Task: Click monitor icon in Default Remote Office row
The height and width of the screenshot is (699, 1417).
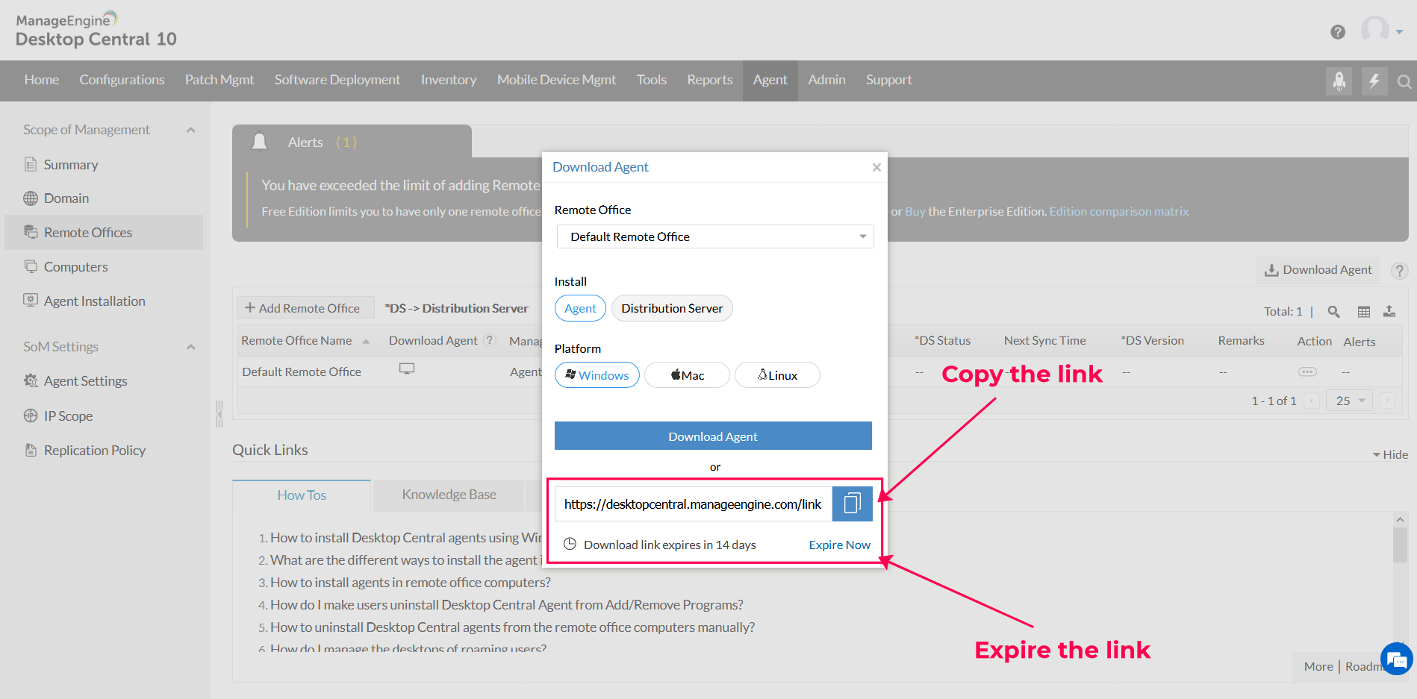Action: (407, 369)
